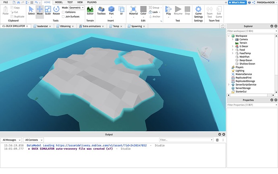
Task: Click Exit Game button
Action: click(x=219, y=12)
